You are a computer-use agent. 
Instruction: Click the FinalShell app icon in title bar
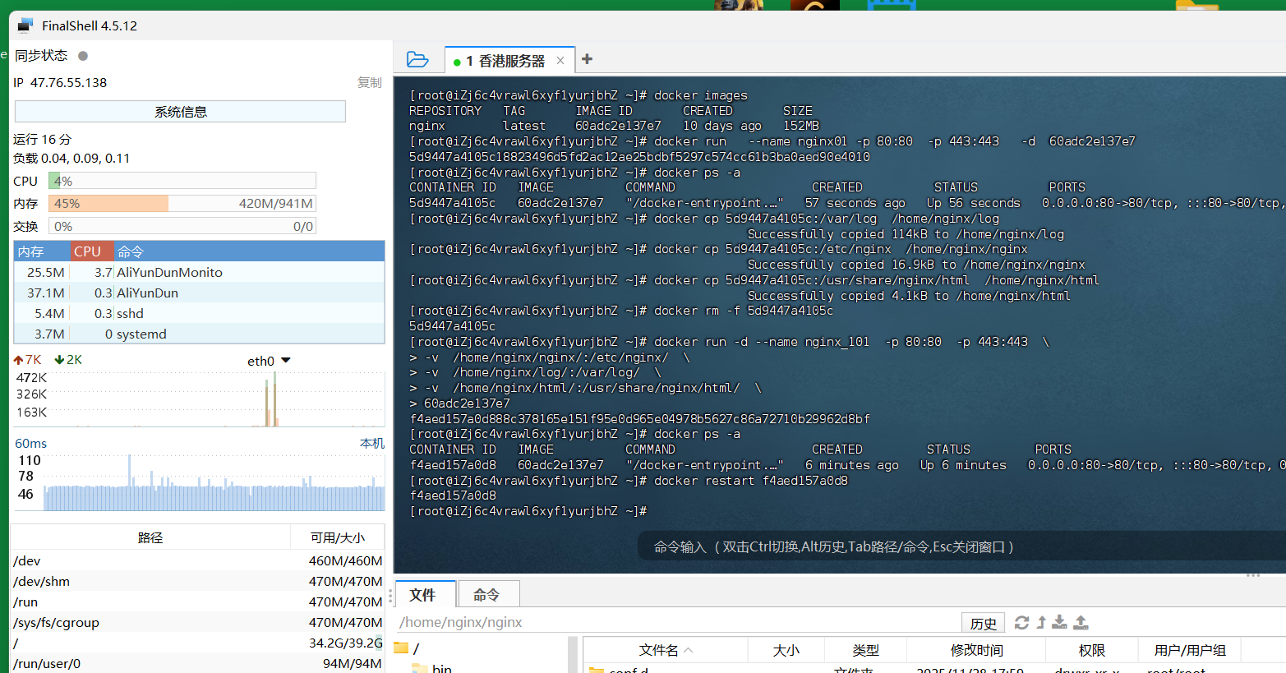click(x=25, y=25)
